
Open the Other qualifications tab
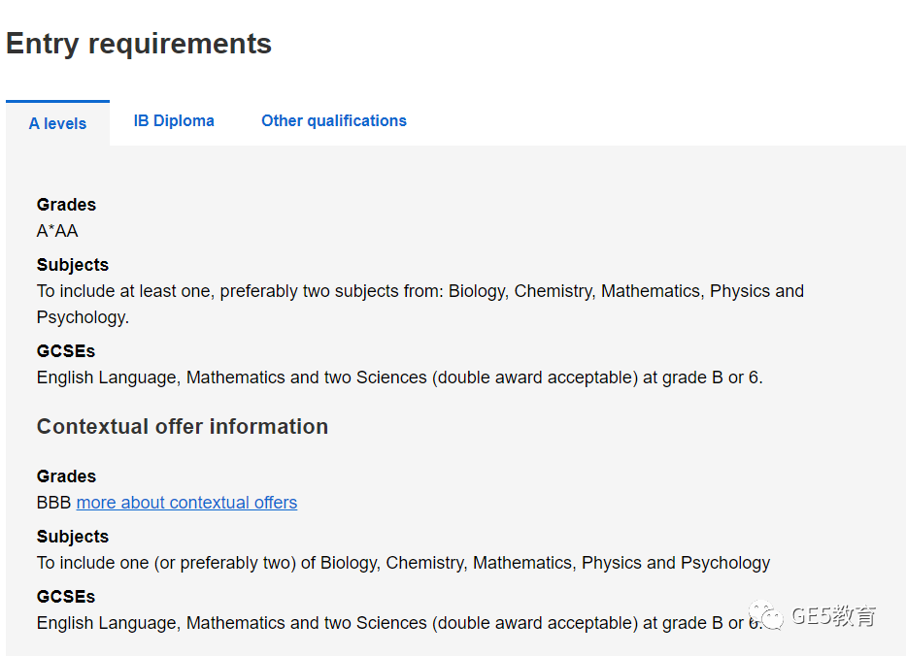334,120
